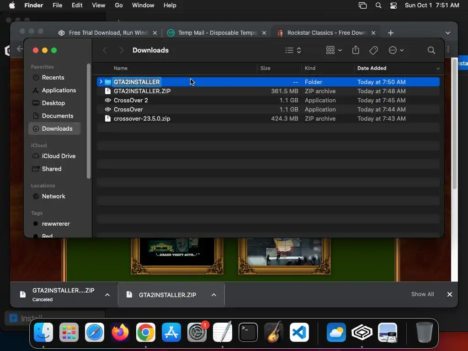
Task: Toggle sort direction chevron on Date Added
Action: (438, 69)
